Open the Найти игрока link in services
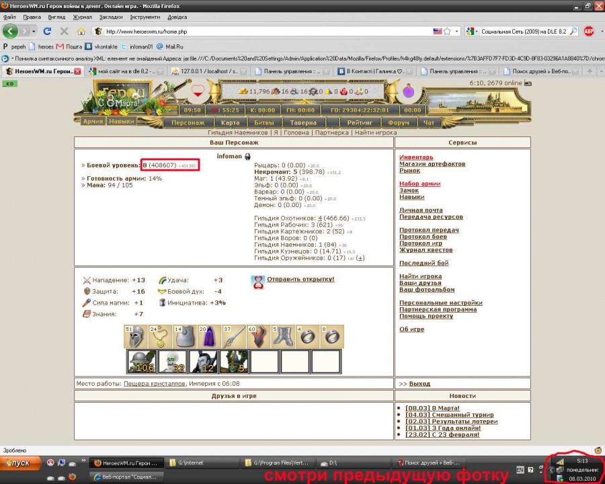Viewport: 605px width, 484px height. coord(421,276)
